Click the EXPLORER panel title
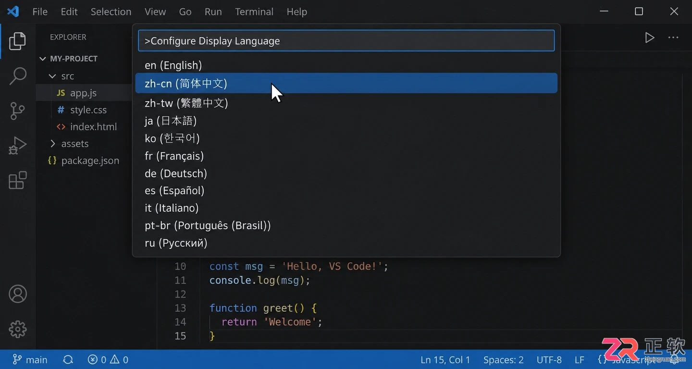692x369 pixels. click(x=68, y=37)
